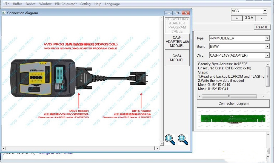Image resolution: width=274 pixels, height=163 pixels.
Task: Open the Device menu
Action: pos(31,4)
